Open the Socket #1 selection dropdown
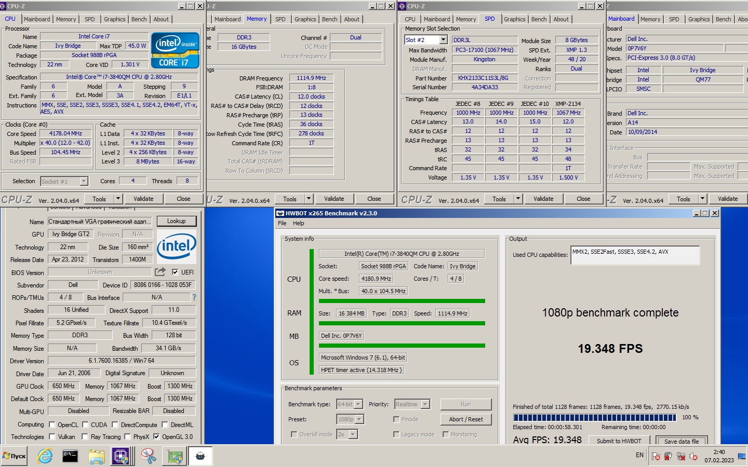 (x=84, y=181)
